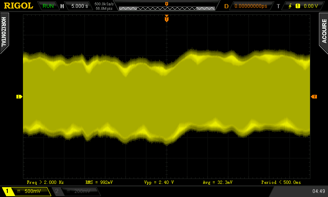Viewport: 328px width, 197px height.
Task: Click the waveform memory overview bar
Action: coord(167,8)
